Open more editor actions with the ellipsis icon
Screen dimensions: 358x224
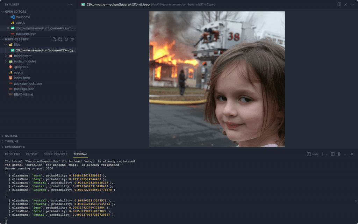click(352, 4)
